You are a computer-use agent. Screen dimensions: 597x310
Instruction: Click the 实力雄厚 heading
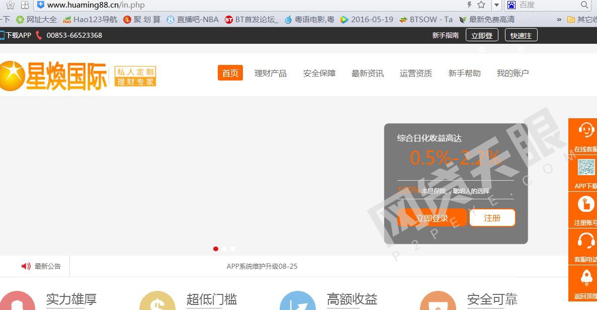point(71,299)
